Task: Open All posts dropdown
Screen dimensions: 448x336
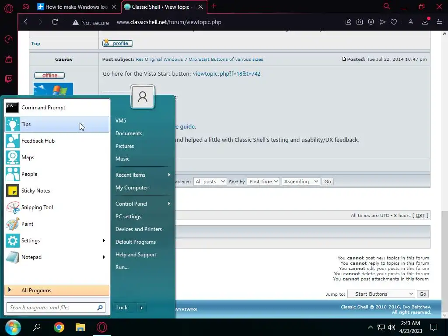Action: (210, 182)
